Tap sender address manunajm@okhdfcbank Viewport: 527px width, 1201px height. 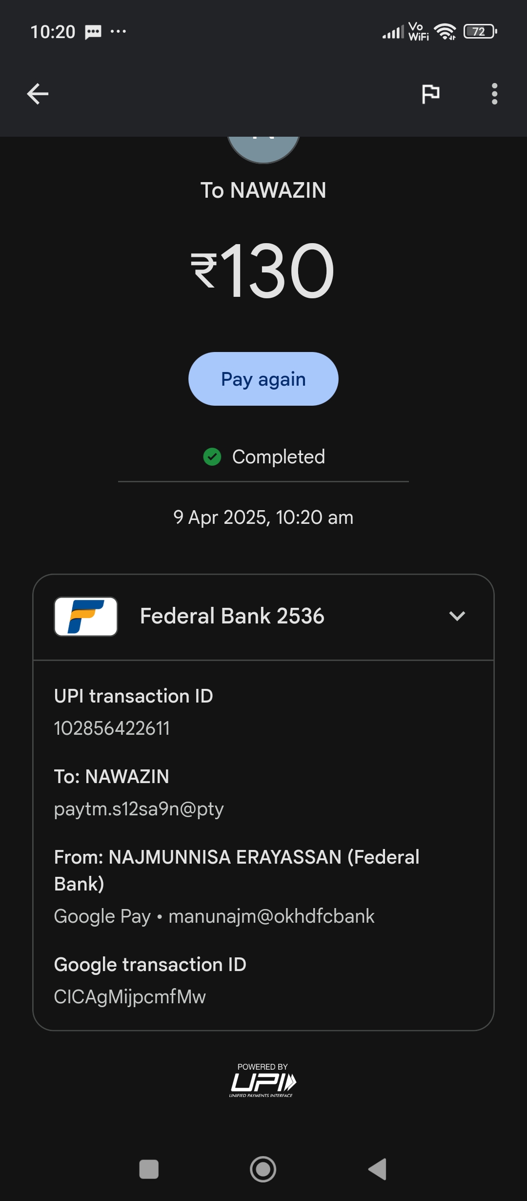click(271, 916)
